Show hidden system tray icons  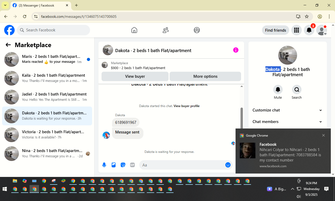292,189
